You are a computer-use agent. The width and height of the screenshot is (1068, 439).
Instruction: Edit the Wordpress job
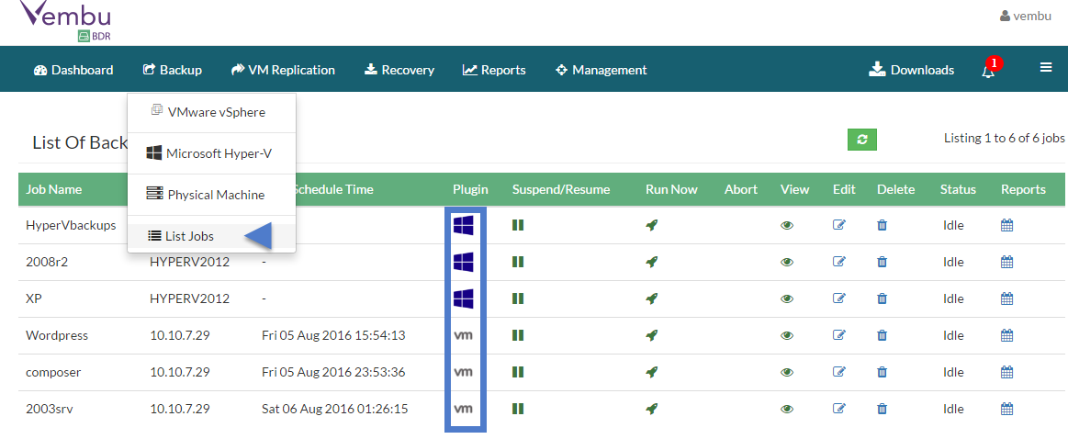839,334
